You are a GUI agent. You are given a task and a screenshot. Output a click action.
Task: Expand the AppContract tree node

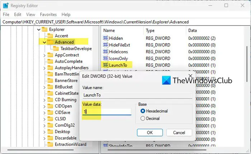tap(44, 55)
